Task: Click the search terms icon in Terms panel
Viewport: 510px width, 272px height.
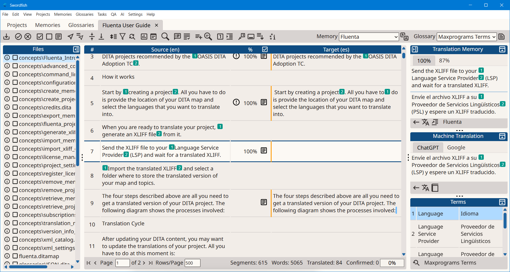Action: click(416, 263)
